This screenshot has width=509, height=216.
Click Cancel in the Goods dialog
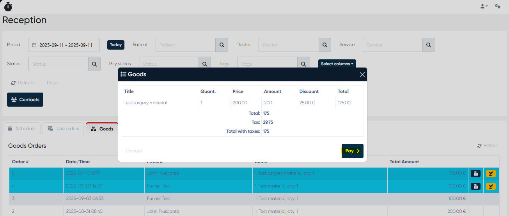coord(133,151)
